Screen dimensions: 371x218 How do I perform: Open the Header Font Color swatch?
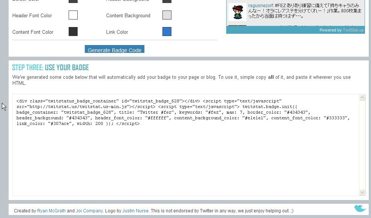coord(73,15)
